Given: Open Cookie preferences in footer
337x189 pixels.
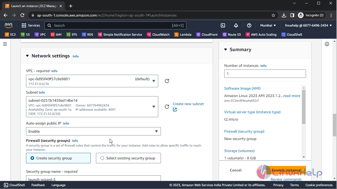Looking at the screenshot, I should 319,185.
